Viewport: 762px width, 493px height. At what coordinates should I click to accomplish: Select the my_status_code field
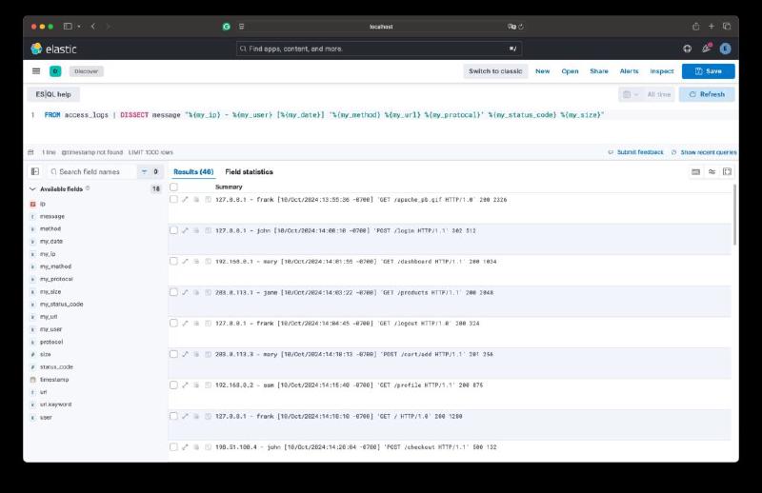61,304
